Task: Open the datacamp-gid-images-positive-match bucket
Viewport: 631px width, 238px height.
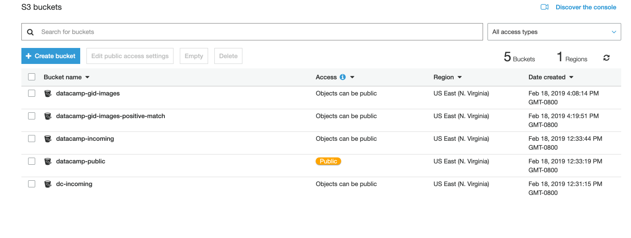Action: (x=111, y=116)
